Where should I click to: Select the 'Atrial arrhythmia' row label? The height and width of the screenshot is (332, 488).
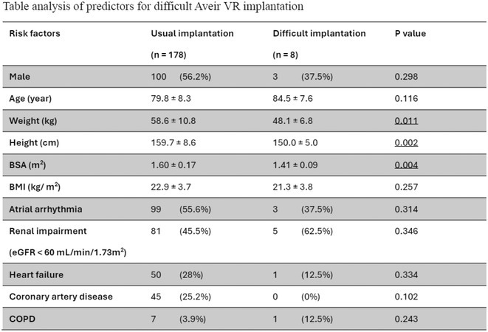[x=46, y=209]
